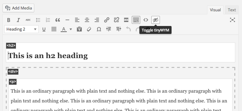Apply blockquote formatting
242x111 pixels.
coord(58,20)
